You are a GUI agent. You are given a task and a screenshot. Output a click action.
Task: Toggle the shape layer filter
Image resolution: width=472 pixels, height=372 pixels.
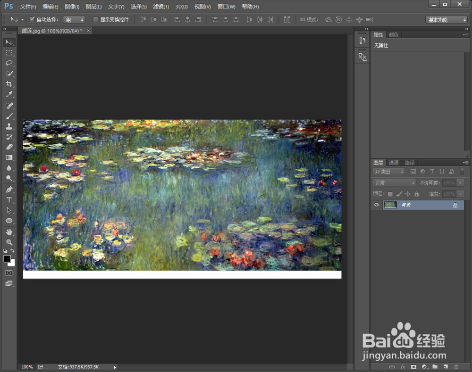[442, 172]
